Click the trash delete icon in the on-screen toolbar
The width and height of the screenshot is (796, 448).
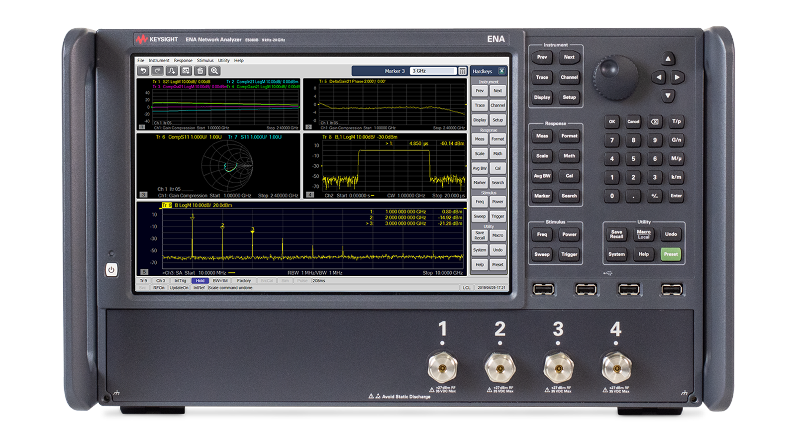click(200, 71)
